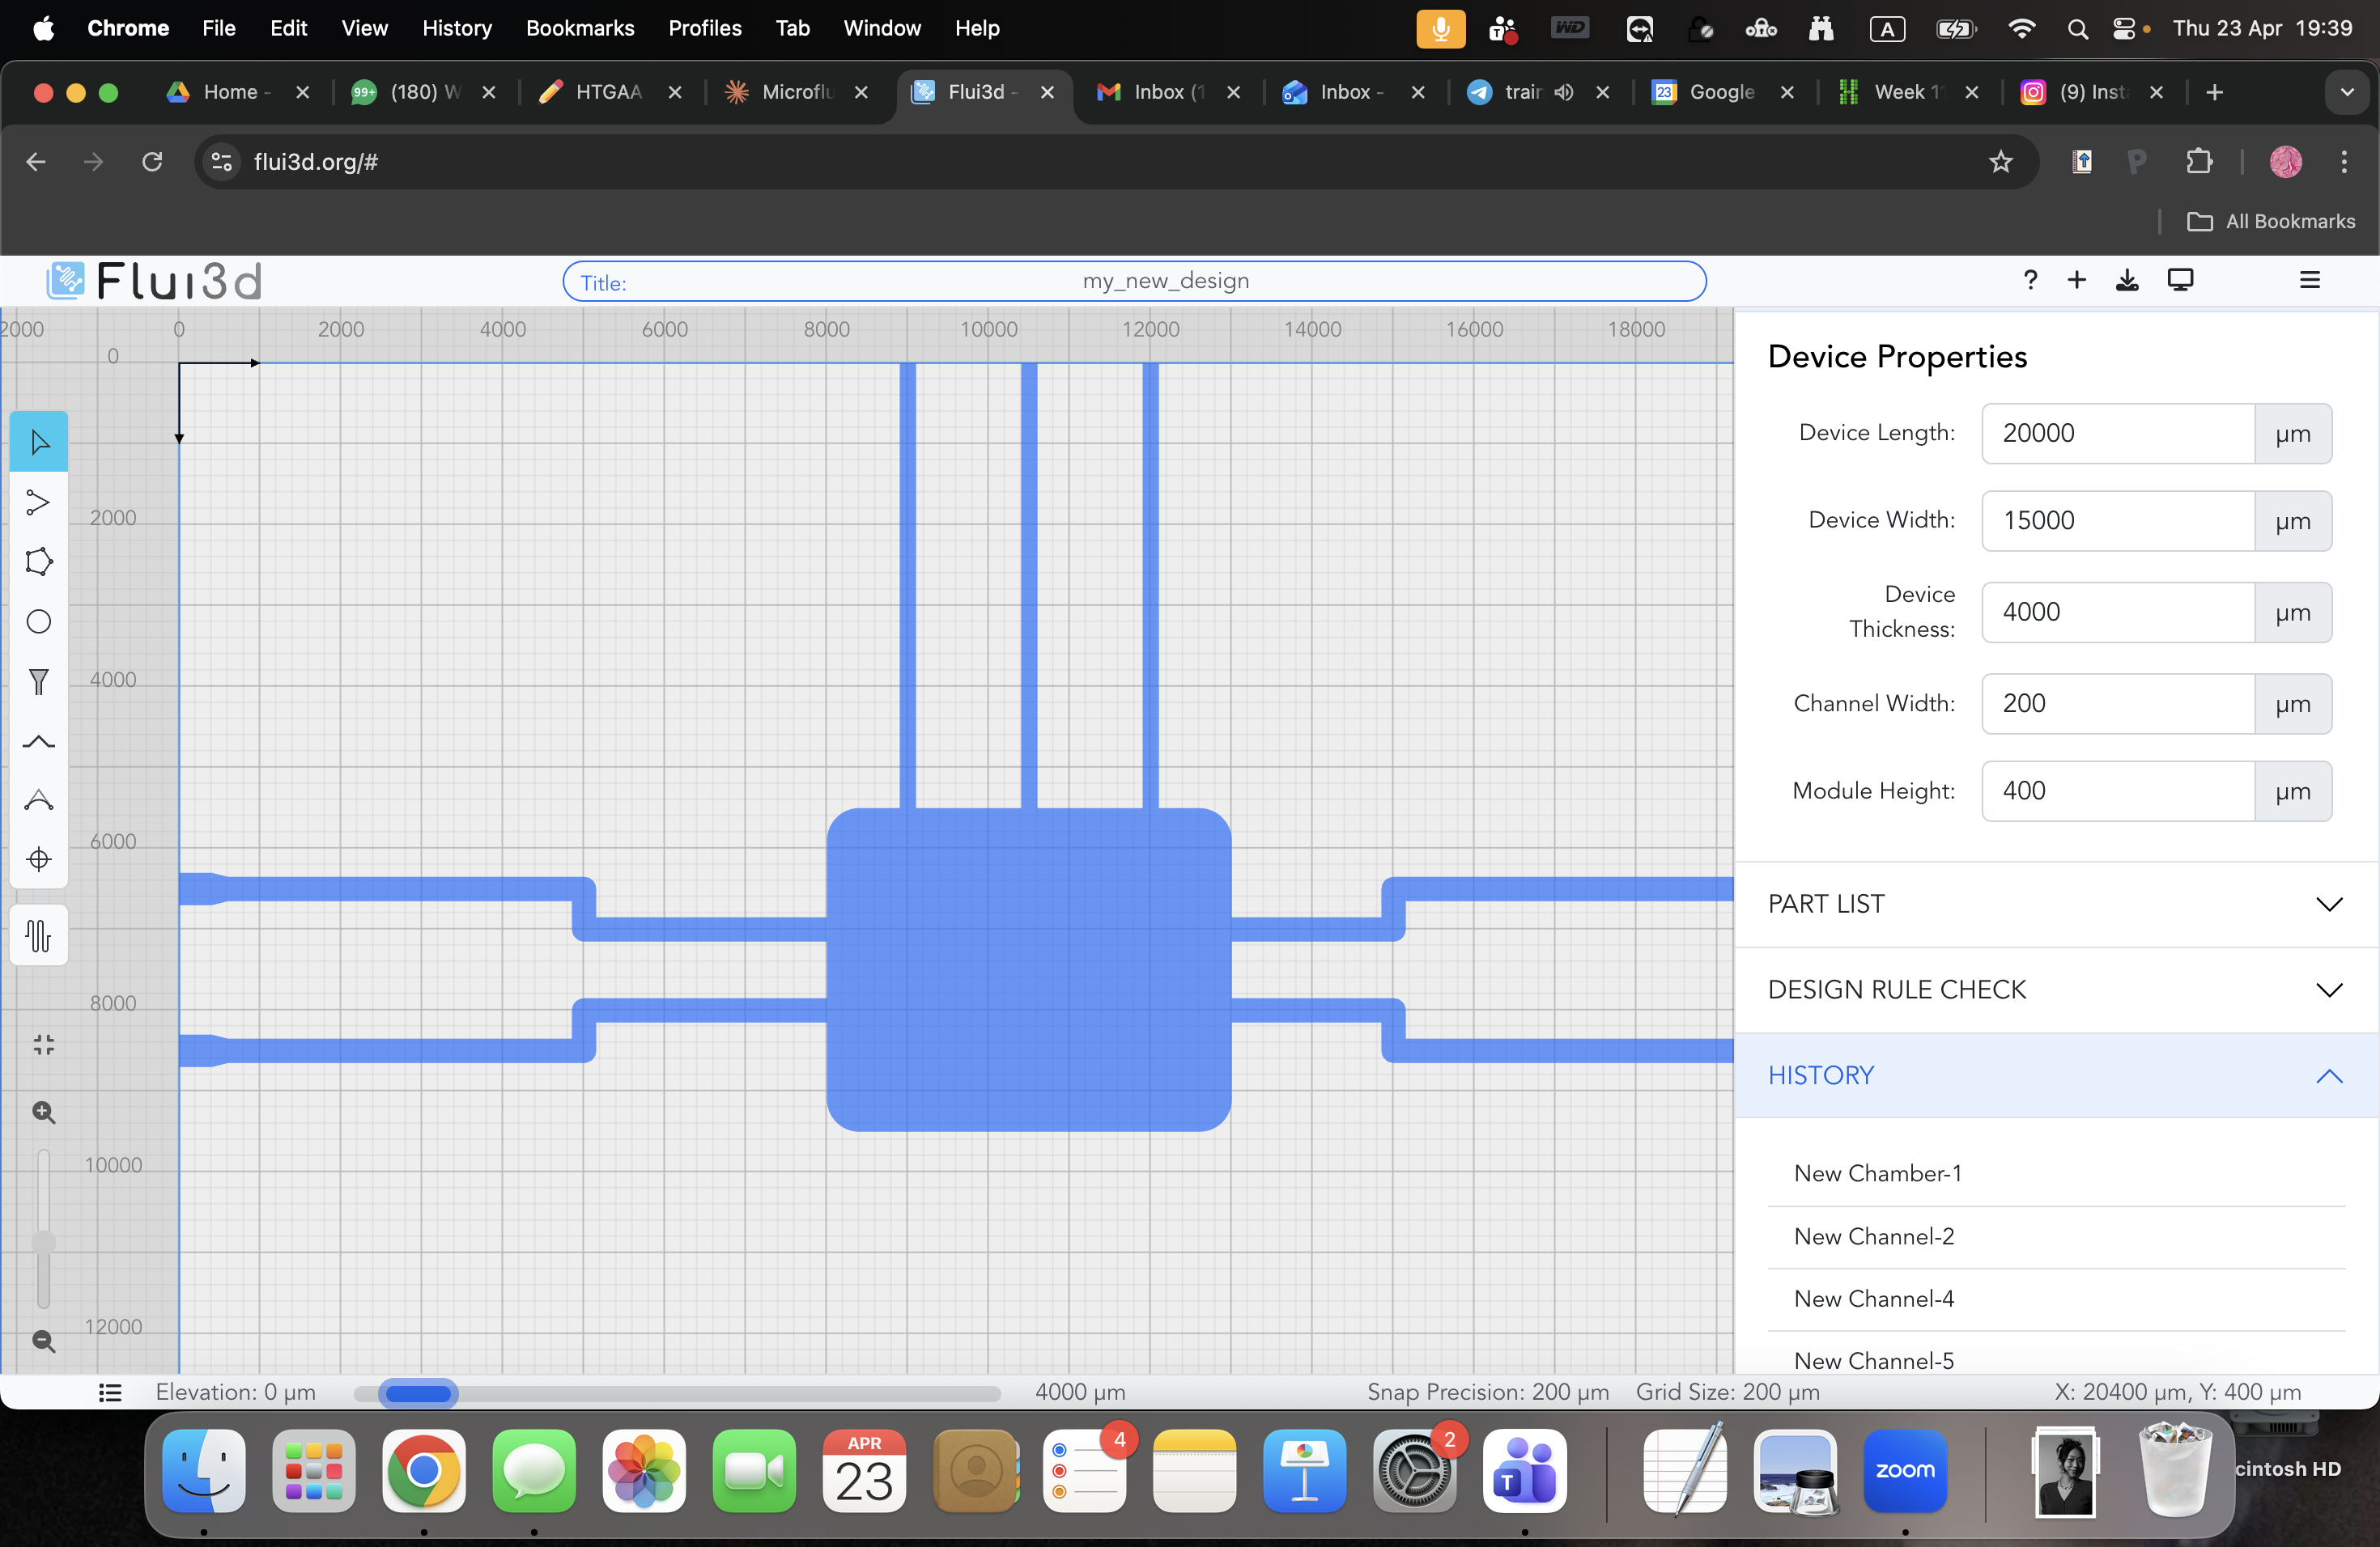2380x1547 pixels.
Task: Click the site information icon in address bar
Action: pos(221,162)
